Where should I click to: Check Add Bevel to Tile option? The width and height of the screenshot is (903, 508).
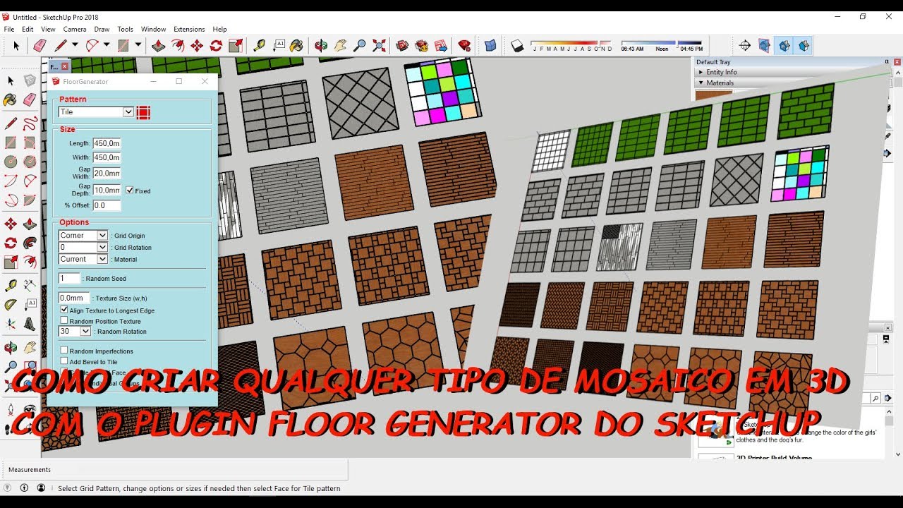pos(64,361)
